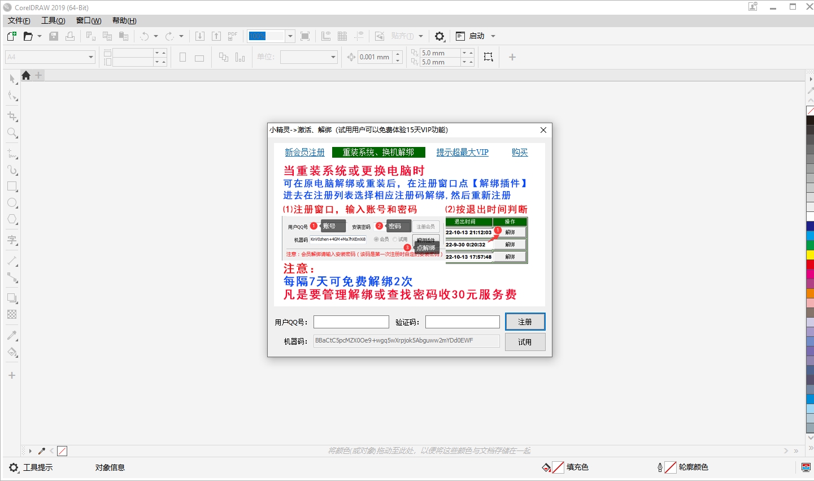
Task: Toggle portrait page orientation
Action: [x=182, y=57]
